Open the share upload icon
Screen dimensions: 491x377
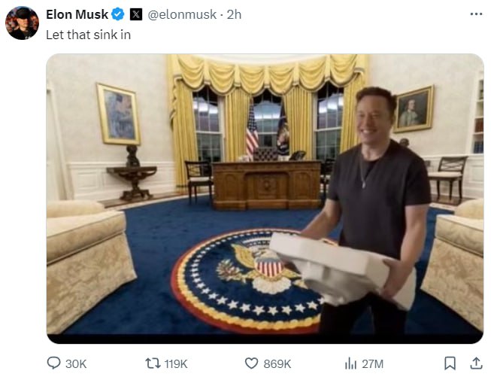[x=476, y=363]
